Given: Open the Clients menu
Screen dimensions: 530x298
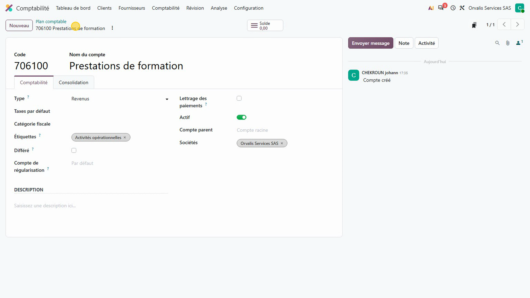Looking at the screenshot, I should [x=104, y=8].
